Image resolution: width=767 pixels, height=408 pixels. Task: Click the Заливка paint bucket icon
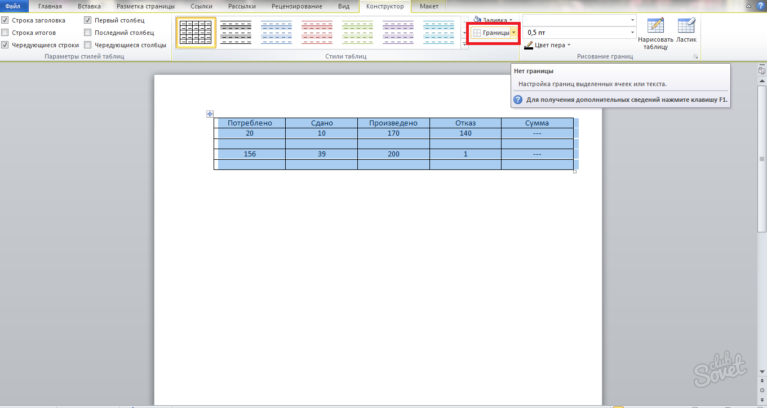pos(477,20)
